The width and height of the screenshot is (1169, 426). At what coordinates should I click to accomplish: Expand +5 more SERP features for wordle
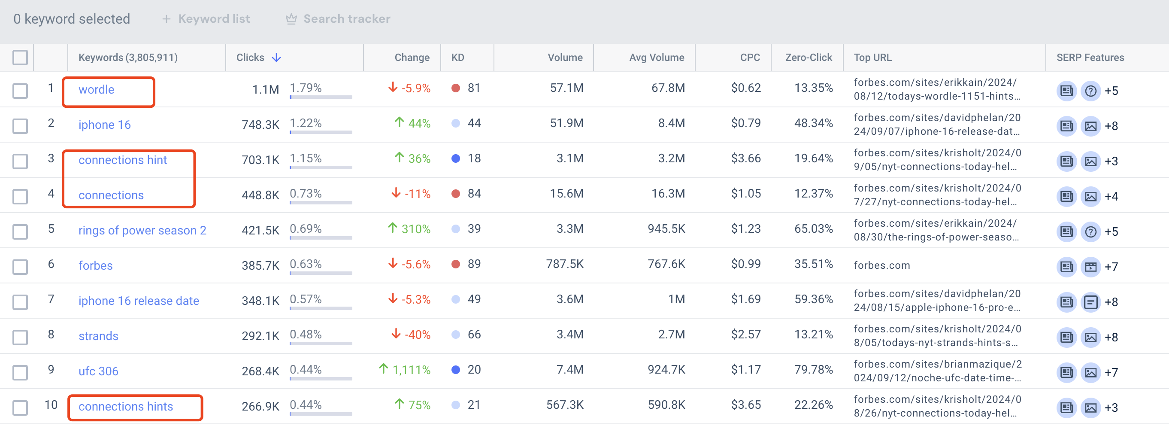pyautogui.click(x=1111, y=91)
